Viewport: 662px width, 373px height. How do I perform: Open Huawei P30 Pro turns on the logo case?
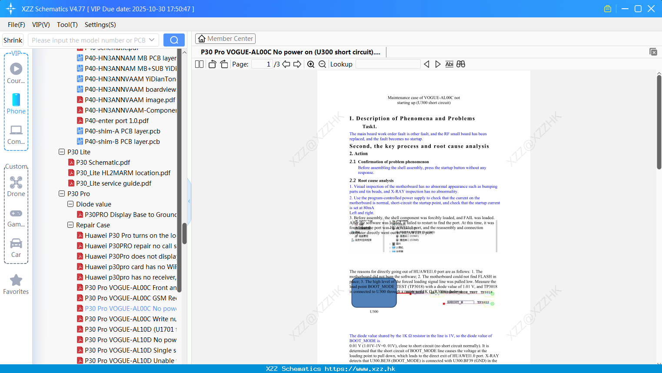(126, 235)
